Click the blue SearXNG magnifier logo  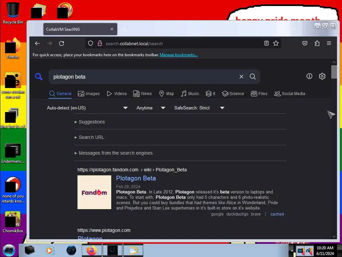pos(39,77)
